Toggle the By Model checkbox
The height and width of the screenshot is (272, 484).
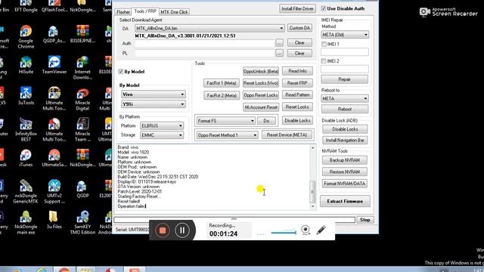[121, 72]
